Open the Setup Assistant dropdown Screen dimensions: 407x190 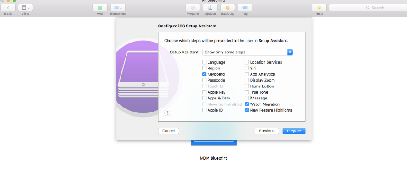247,52
